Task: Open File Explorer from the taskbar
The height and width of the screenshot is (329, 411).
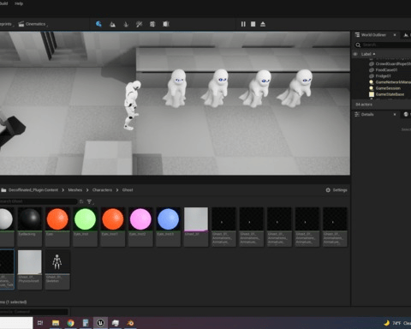Action: 56,323
